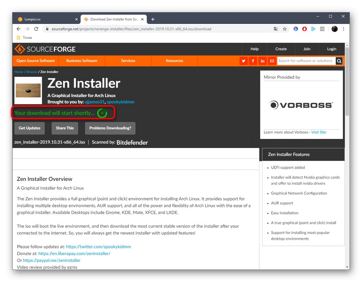362x282 pixels.
Task: Click the address bar URL
Action: pyautogui.click(x=131, y=29)
